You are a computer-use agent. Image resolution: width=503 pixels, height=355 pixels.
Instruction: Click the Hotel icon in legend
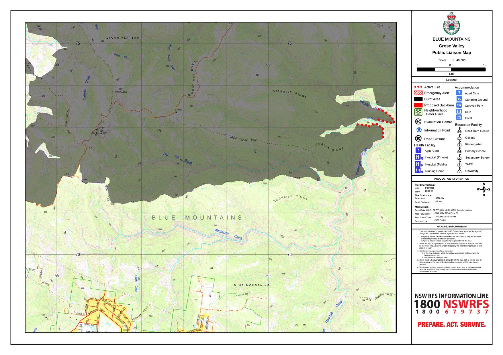pyautogui.click(x=459, y=118)
